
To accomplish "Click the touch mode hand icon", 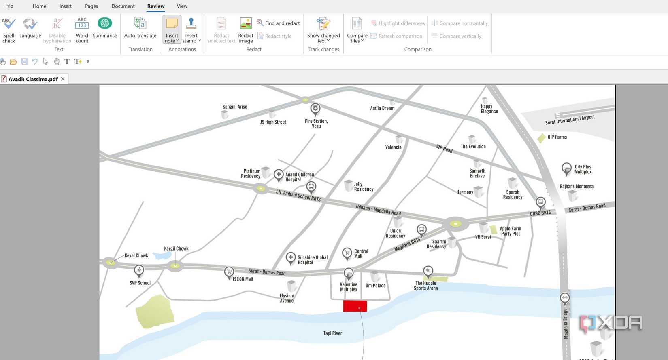I will tap(3, 61).
